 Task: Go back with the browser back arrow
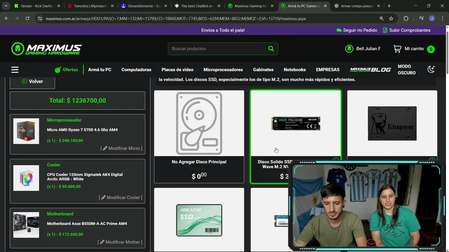pyautogui.click(x=6, y=19)
